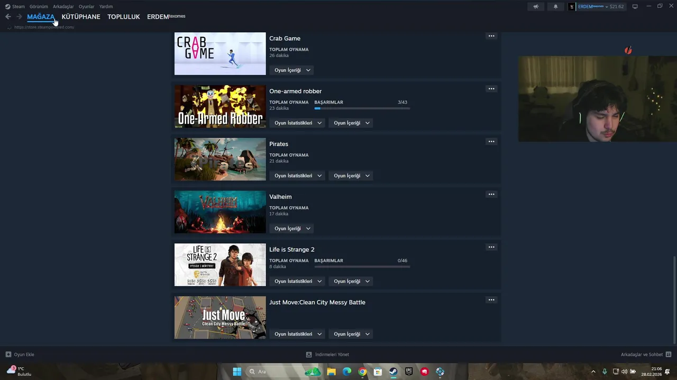Click the Oyun Ekle plus icon
This screenshot has height=380, width=677.
pyautogui.click(x=8, y=355)
